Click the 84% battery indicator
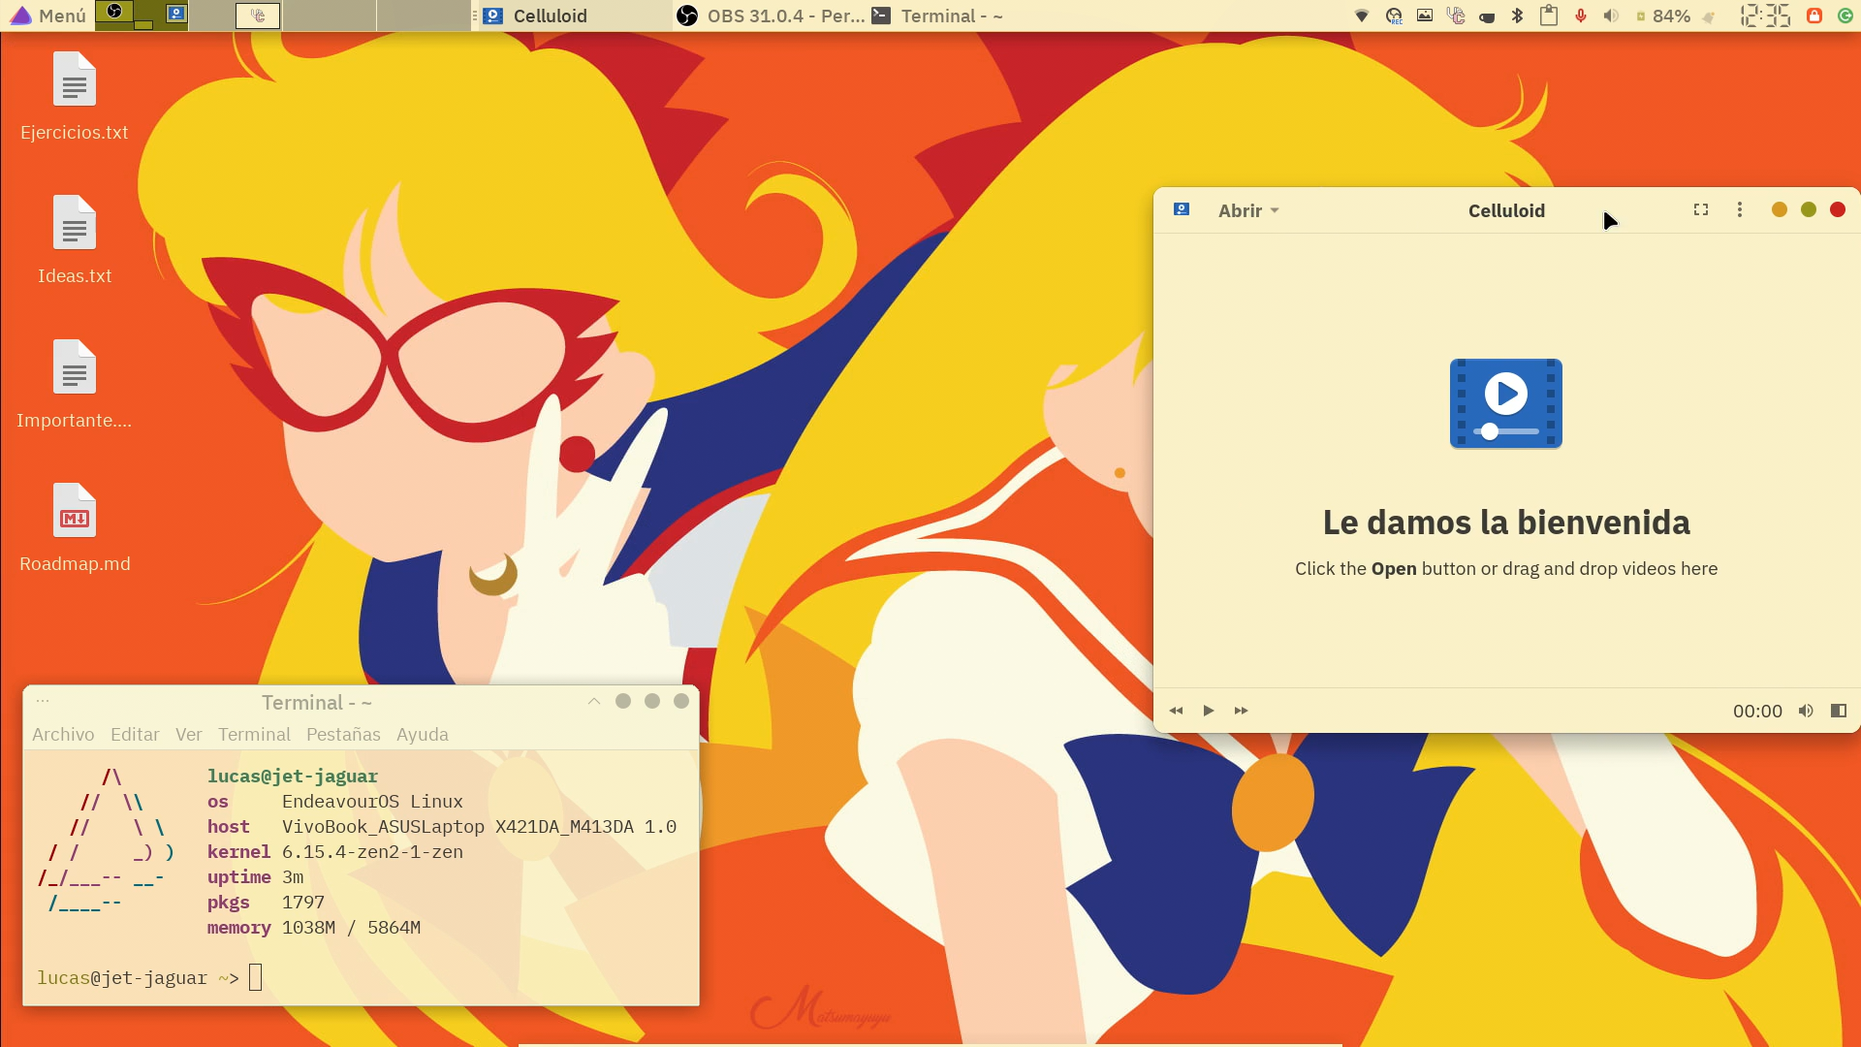 coord(1663,16)
